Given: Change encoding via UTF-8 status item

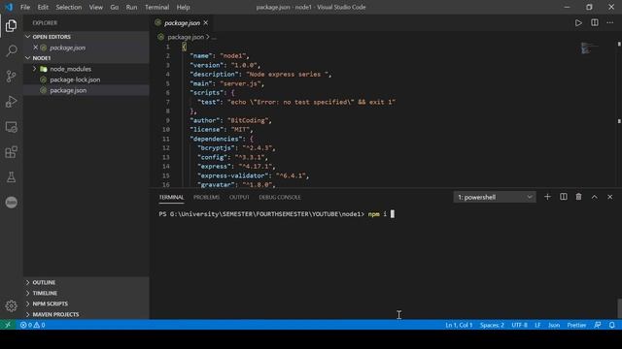Looking at the screenshot, I should [x=519, y=325].
